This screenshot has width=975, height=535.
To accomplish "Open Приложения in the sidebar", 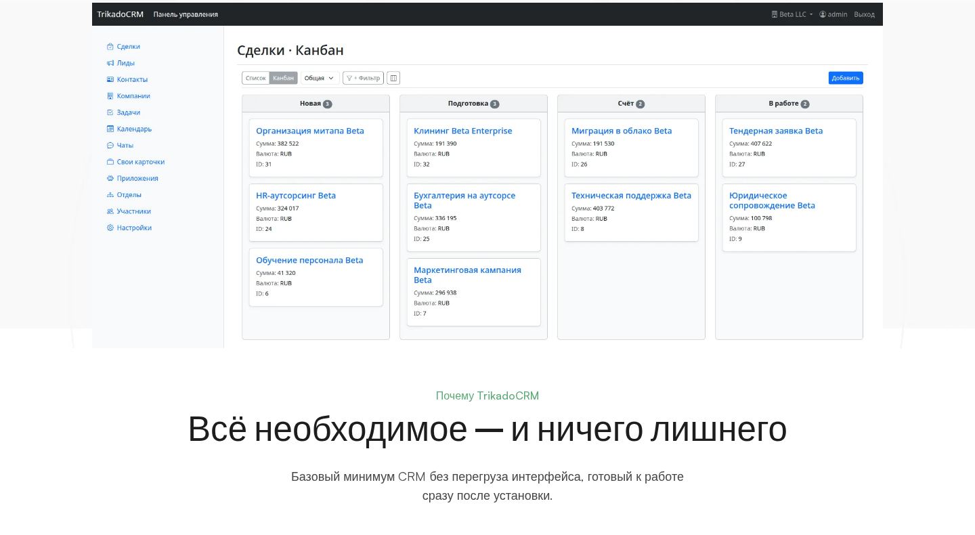I will click(137, 178).
